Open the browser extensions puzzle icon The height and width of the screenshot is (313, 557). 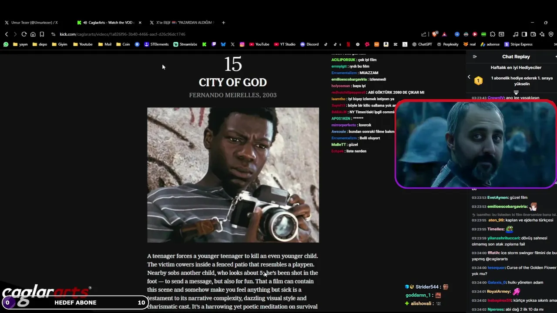[x=493, y=34]
